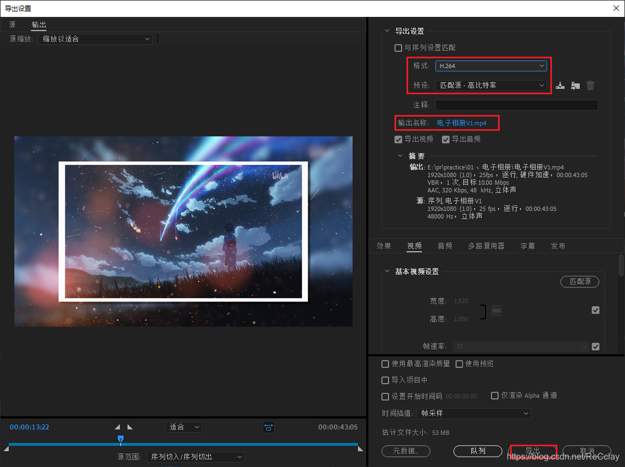
Task: Open the 发布 tab
Action: click(558, 246)
